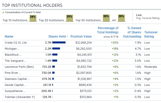Sort by Shares Held column header
This screenshot has width=161, height=103.
(57, 37)
